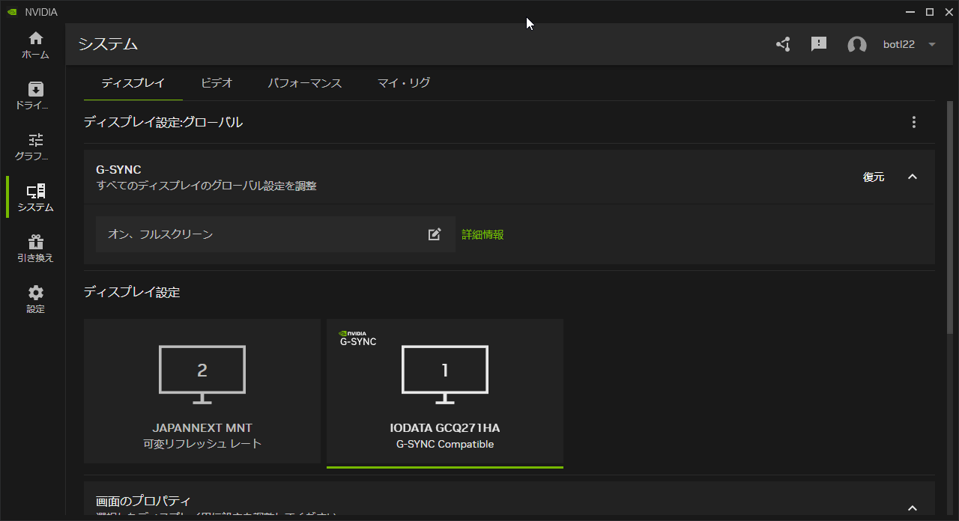
Task: Switch to the ビデオ tab
Action: click(x=217, y=83)
